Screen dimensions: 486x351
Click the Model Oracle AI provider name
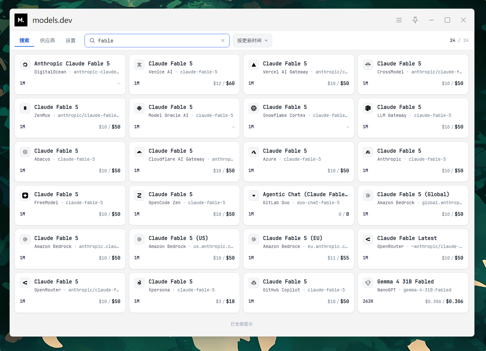(x=168, y=115)
